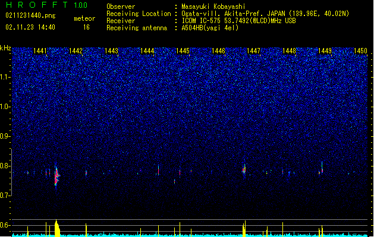Click the kHz axis unit label
374x237 pixels.
[5, 48]
